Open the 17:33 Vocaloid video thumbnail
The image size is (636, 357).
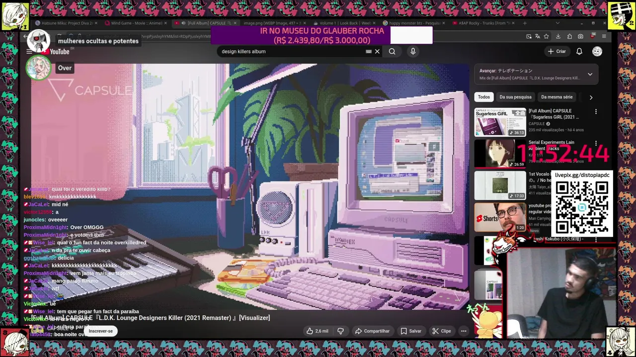pos(500,185)
